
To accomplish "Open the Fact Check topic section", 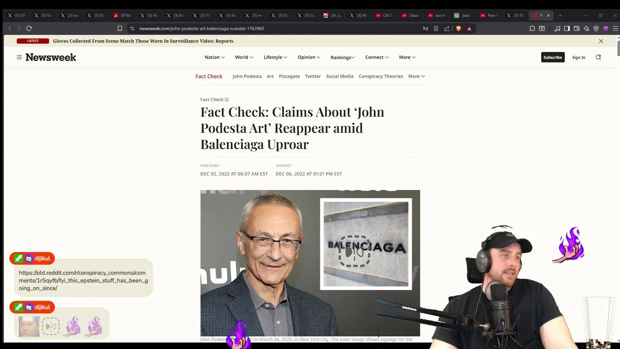I will (x=209, y=76).
